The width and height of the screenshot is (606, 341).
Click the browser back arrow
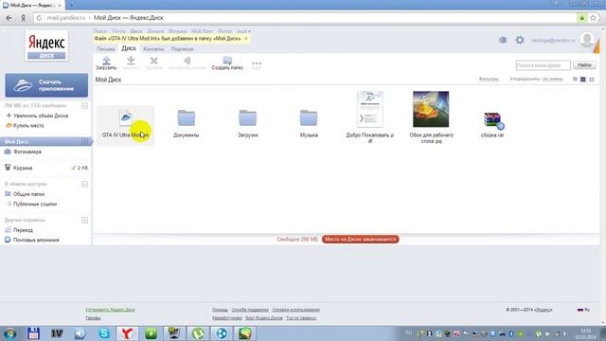point(9,18)
